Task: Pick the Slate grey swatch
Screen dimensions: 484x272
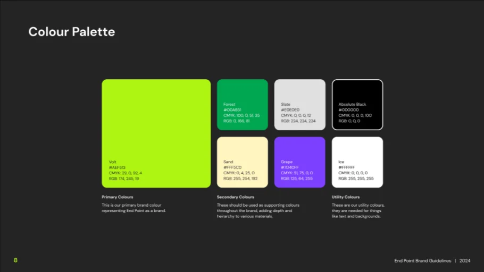Action: click(x=300, y=105)
